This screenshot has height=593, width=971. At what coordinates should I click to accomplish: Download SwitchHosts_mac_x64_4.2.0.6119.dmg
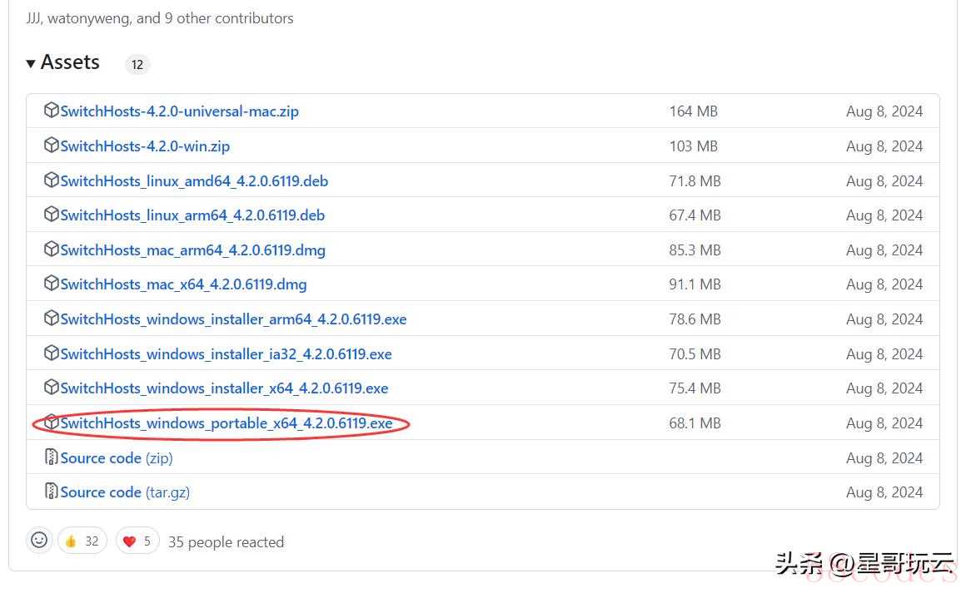(x=184, y=284)
